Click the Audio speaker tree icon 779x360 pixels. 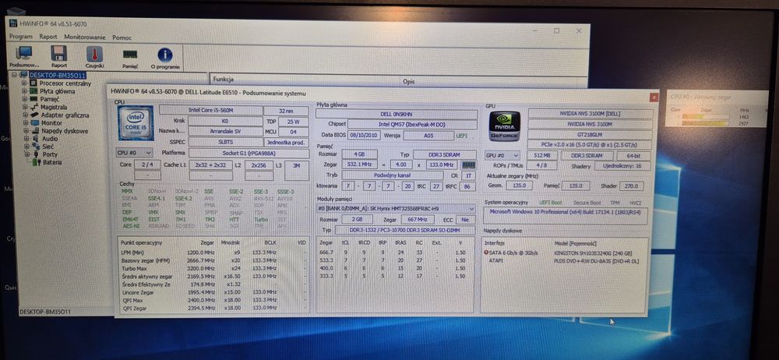[x=35, y=139]
